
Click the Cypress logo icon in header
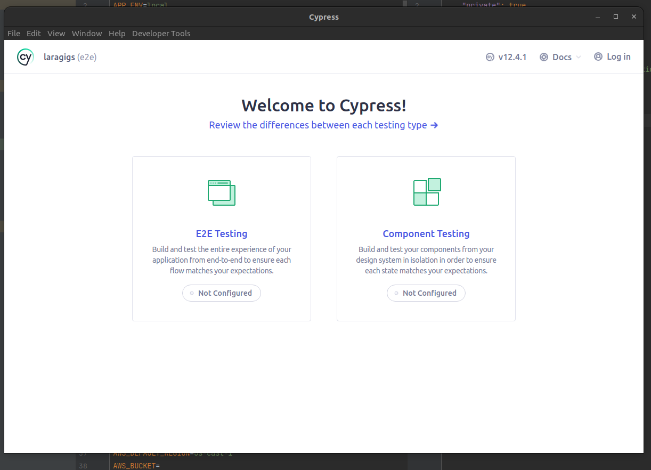pyautogui.click(x=25, y=57)
